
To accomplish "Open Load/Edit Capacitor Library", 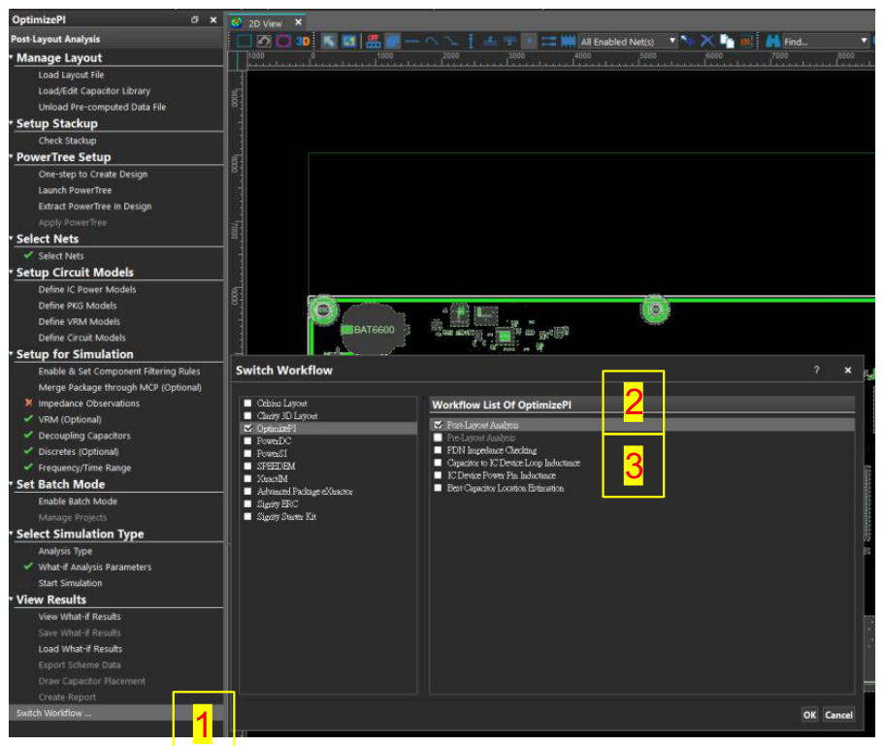I will tap(94, 91).
